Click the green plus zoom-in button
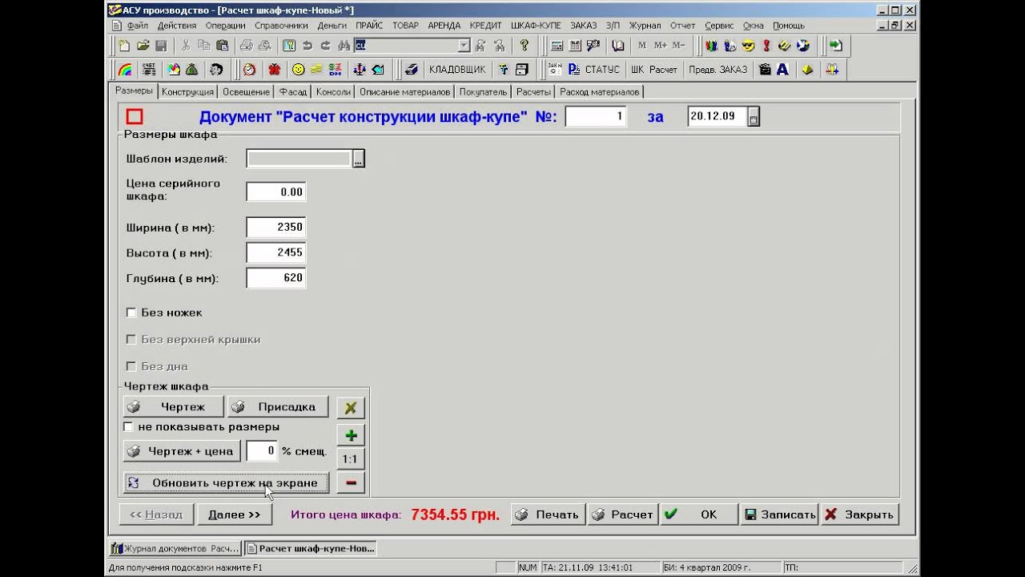 coord(351,435)
